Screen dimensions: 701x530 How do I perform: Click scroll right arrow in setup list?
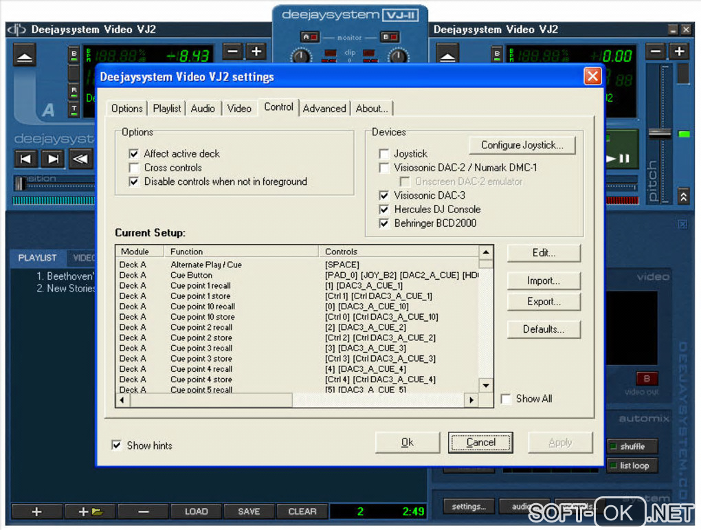pyautogui.click(x=471, y=400)
